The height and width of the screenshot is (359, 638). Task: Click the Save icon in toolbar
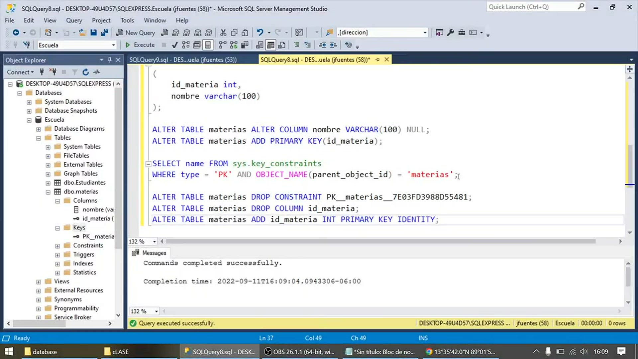point(93,32)
